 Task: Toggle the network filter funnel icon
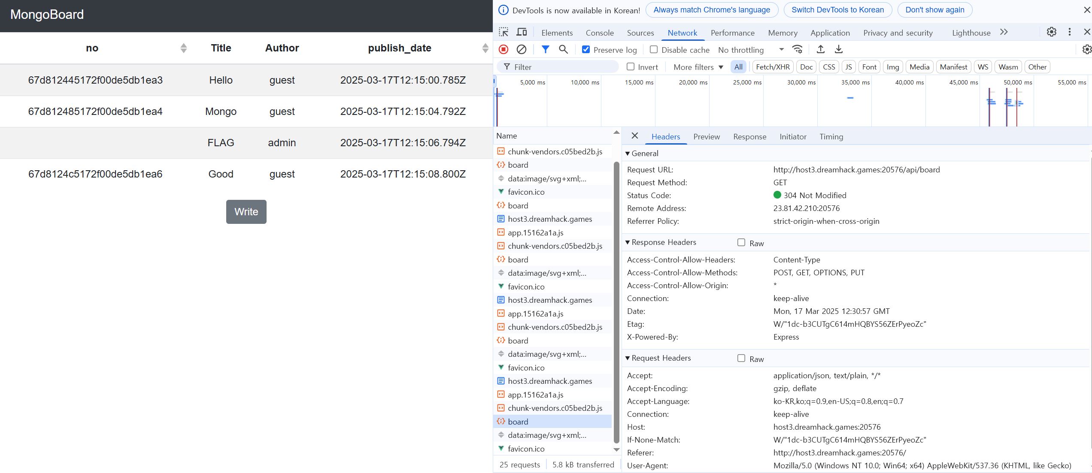[545, 50]
